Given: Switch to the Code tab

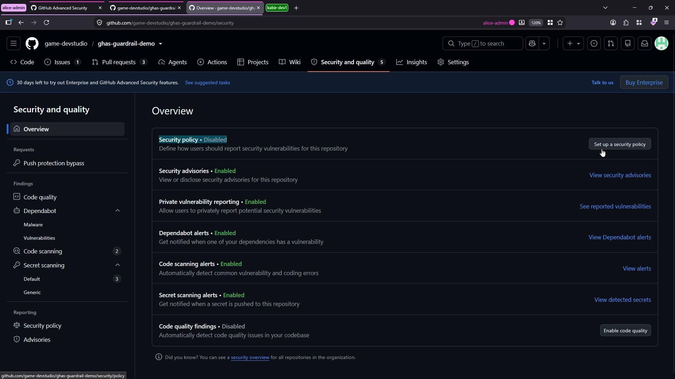Looking at the screenshot, I should [x=22, y=62].
